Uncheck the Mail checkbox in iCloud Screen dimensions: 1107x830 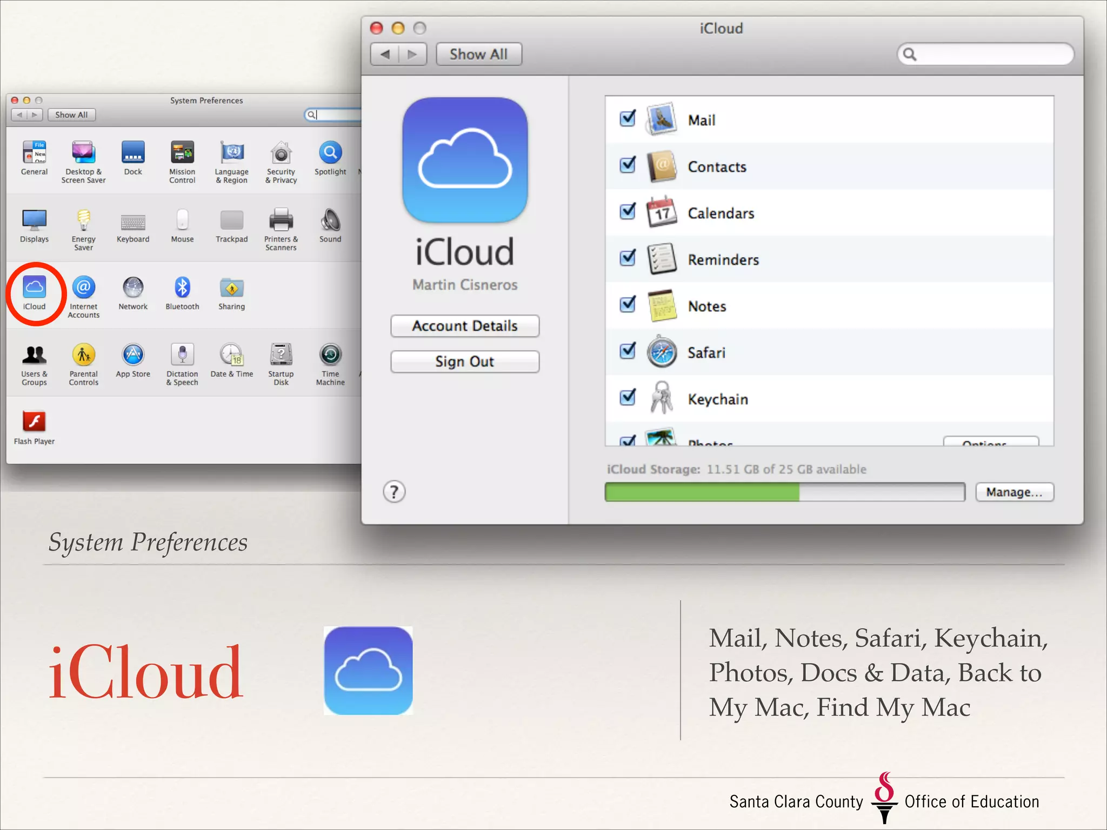[628, 118]
